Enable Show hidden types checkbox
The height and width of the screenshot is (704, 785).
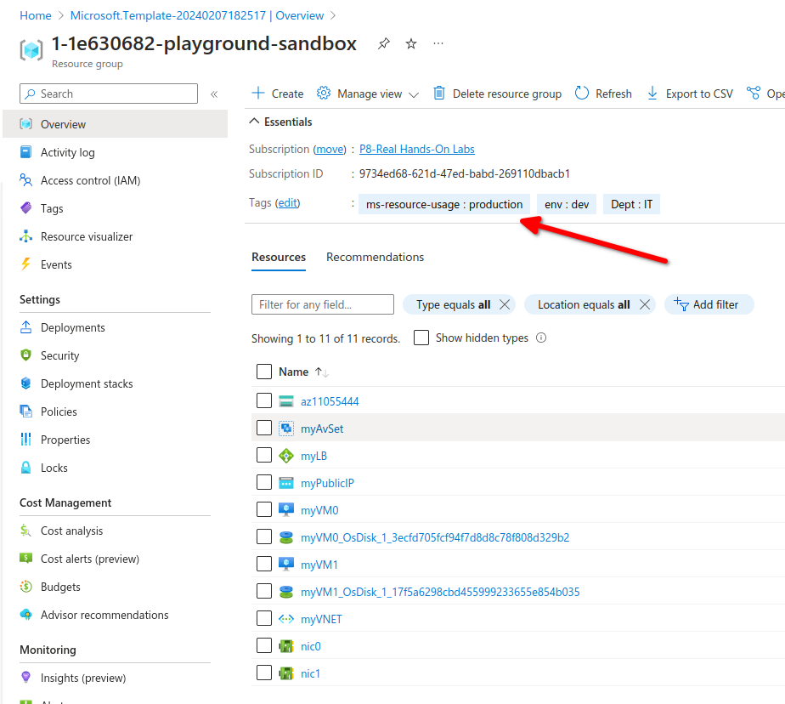point(421,338)
